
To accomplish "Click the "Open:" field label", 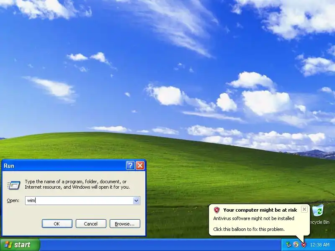I will 13,201.
